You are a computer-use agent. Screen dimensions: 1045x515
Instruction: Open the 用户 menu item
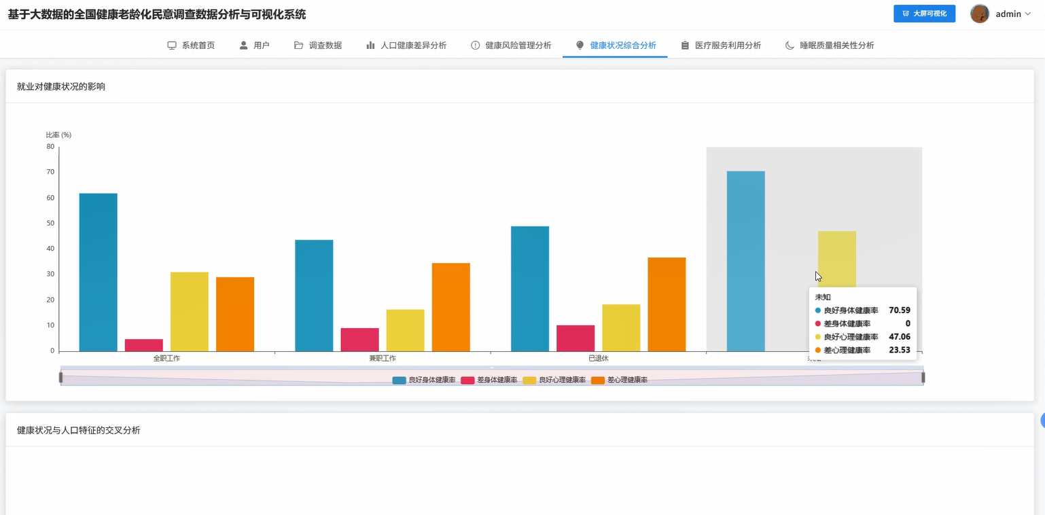tap(254, 46)
